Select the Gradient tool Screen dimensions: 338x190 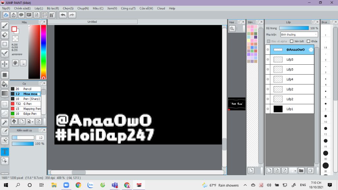(5, 93)
